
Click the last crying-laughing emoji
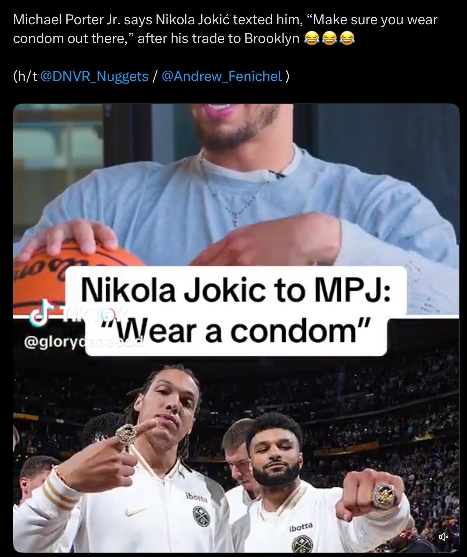pos(347,38)
